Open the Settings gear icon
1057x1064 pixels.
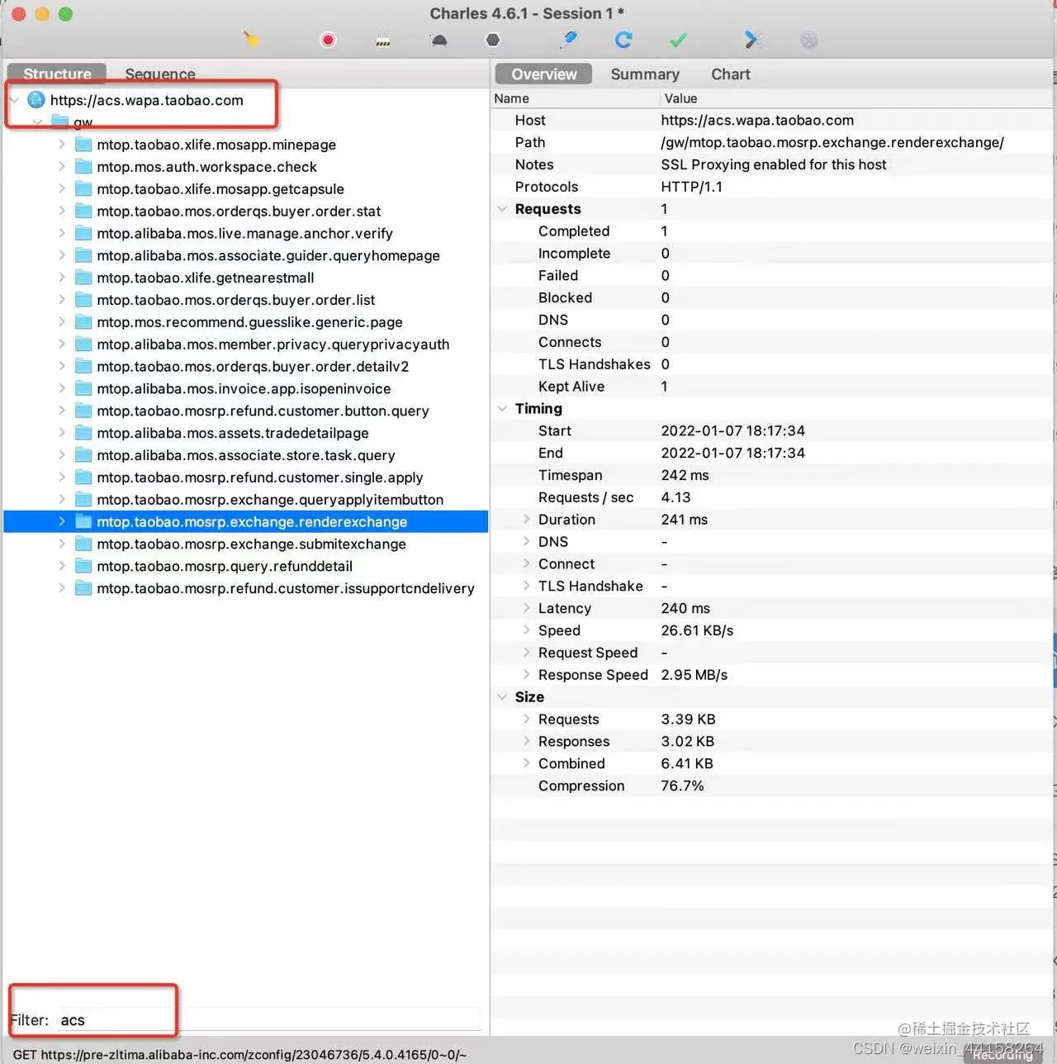coord(809,40)
